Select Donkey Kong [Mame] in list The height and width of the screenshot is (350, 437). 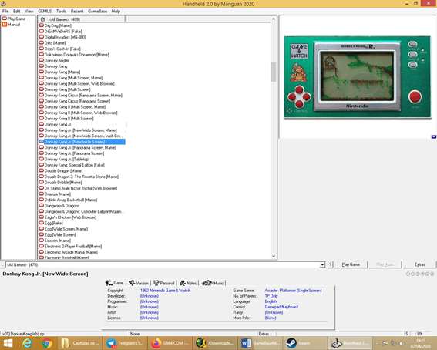click(62, 72)
